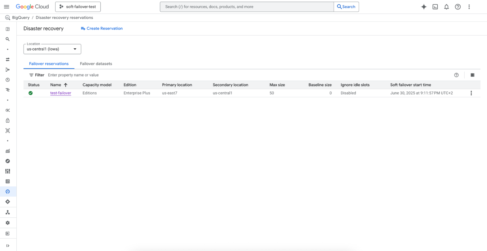Click Baseline size value 0 cell
487x251 pixels.
[330, 93]
